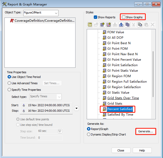
Task: Select the CoverageDefinition object in list
Action: click(x=42, y=21)
